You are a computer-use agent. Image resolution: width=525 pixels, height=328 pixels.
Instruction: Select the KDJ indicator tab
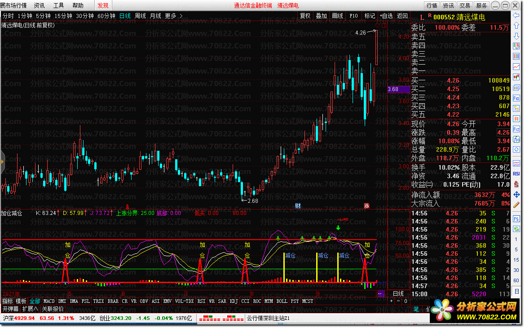coord(234,301)
